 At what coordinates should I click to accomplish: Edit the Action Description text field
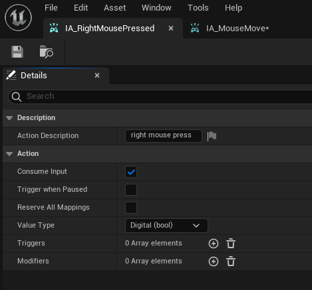164,136
